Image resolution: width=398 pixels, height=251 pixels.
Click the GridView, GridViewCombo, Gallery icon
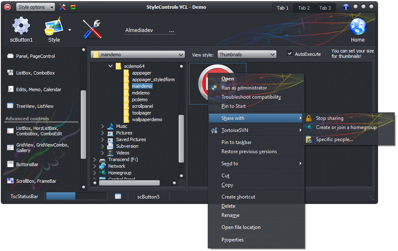coord(10,147)
